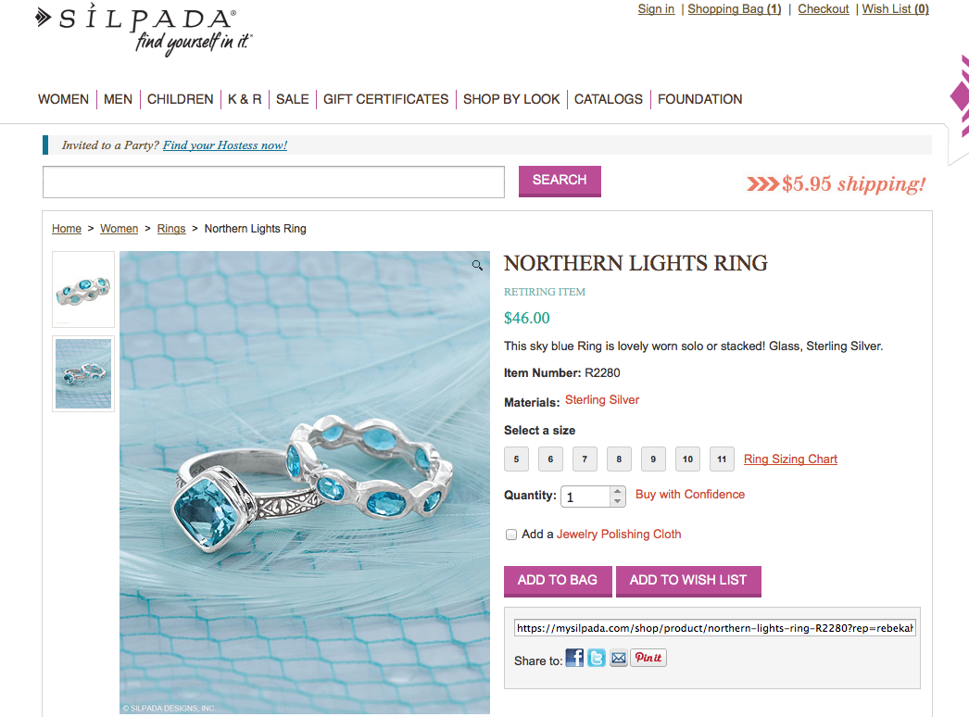
Task: Increase quantity with stepper up arrow
Action: [x=617, y=492]
